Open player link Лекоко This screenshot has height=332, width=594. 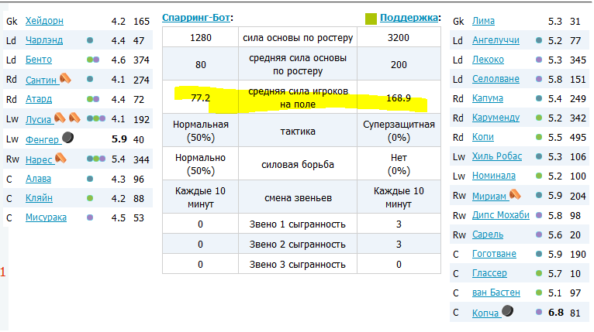click(488, 60)
